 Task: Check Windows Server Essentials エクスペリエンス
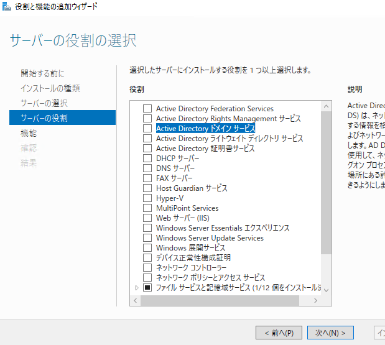pos(147,228)
